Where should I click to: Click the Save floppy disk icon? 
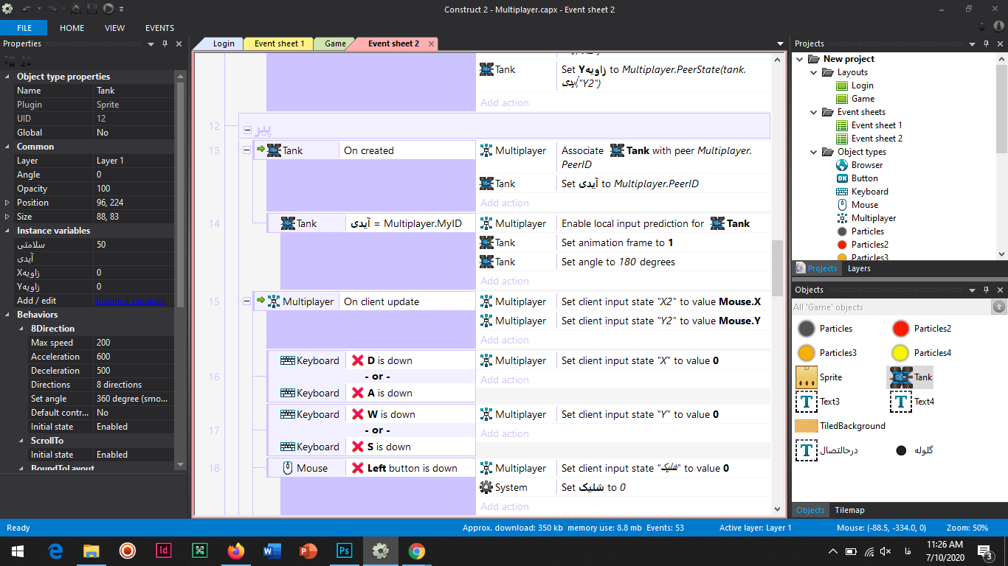[92, 9]
